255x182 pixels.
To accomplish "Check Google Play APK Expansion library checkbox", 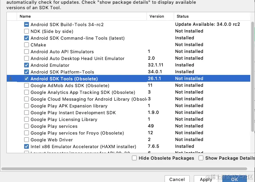I will tap(26, 106).
